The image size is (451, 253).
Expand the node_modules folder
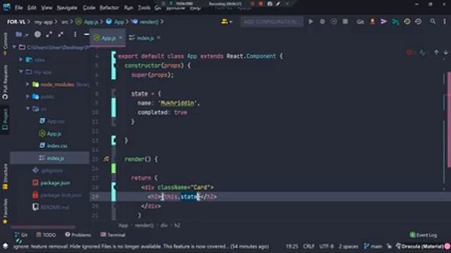[x=27, y=84]
